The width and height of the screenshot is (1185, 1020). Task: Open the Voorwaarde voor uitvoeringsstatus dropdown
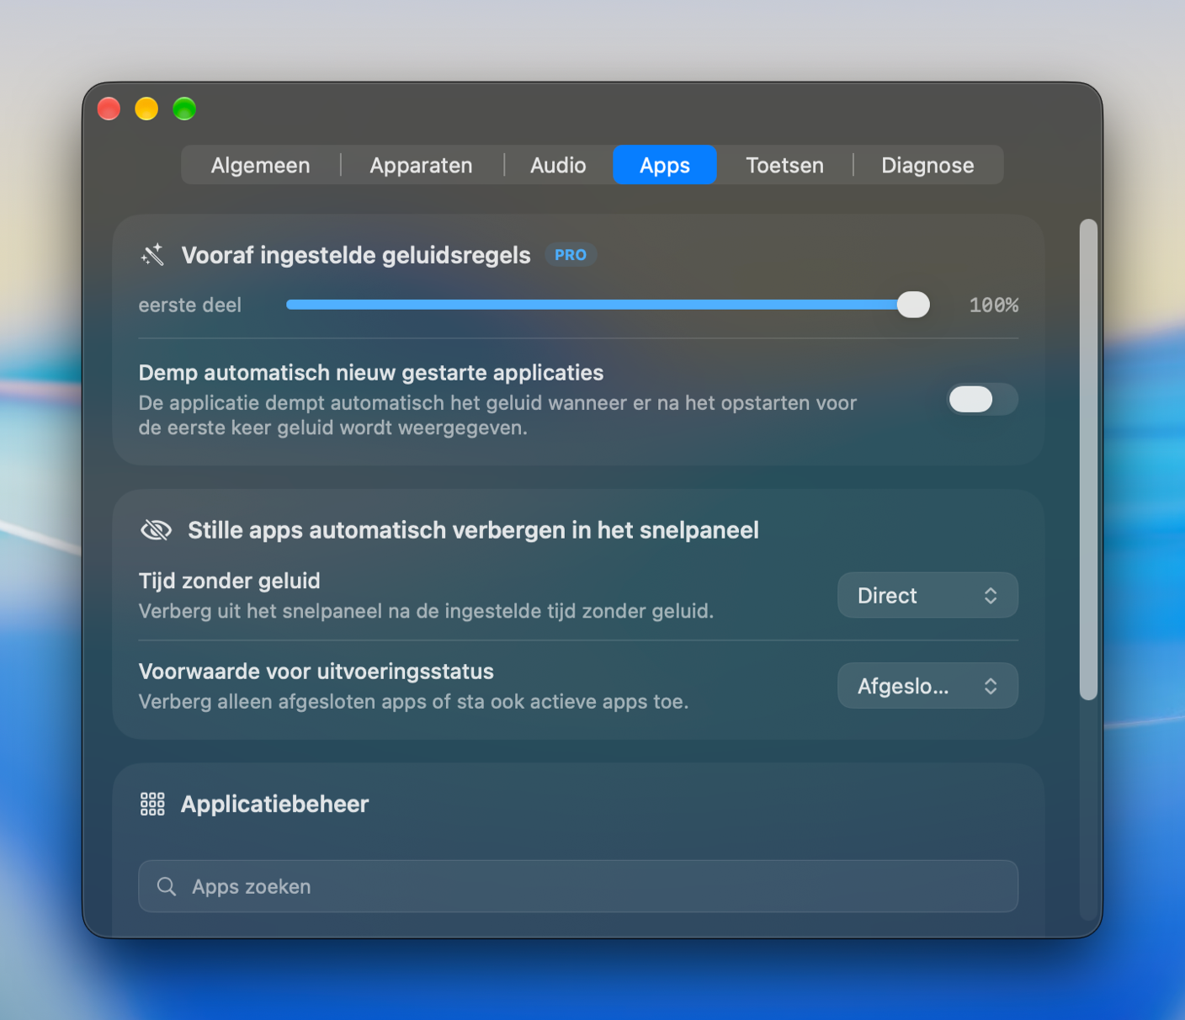click(x=927, y=686)
